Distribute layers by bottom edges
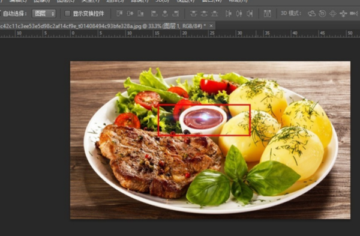Image resolution: width=360 pixels, height=236 pixels. click(215, 14)
